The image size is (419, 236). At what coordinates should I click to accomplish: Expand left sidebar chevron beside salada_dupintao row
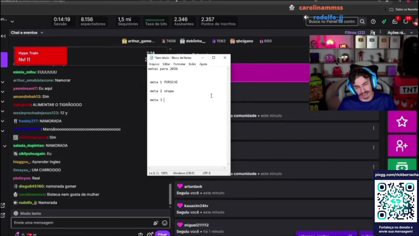click(5, 146)
